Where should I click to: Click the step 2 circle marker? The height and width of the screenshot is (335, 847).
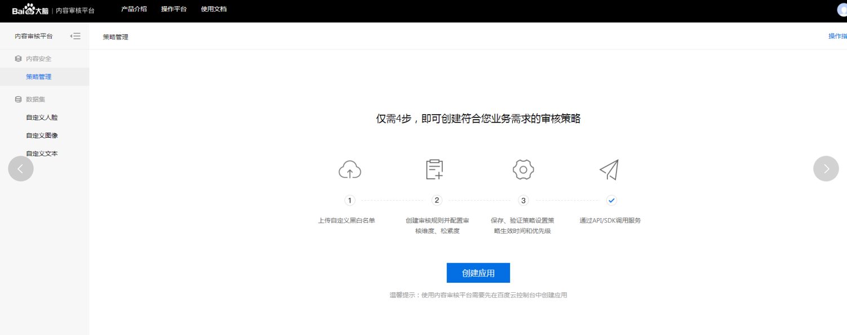click(437, 200)
